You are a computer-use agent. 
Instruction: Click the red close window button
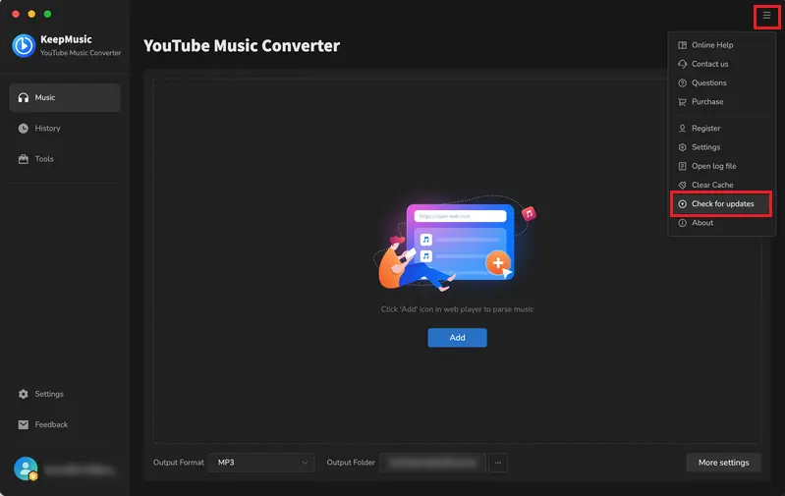[x=16, y=14]
